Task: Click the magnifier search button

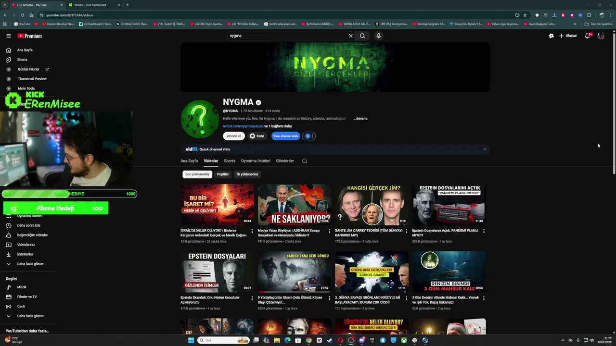Action: click(x=362, y=36)
